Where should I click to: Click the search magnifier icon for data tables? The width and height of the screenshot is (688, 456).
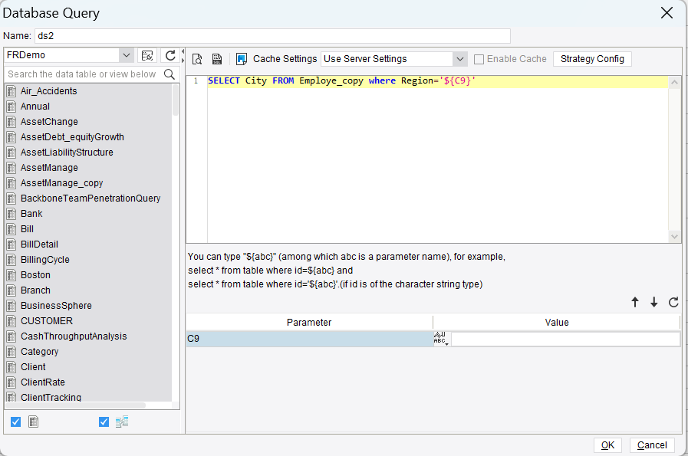click(170, 74)
